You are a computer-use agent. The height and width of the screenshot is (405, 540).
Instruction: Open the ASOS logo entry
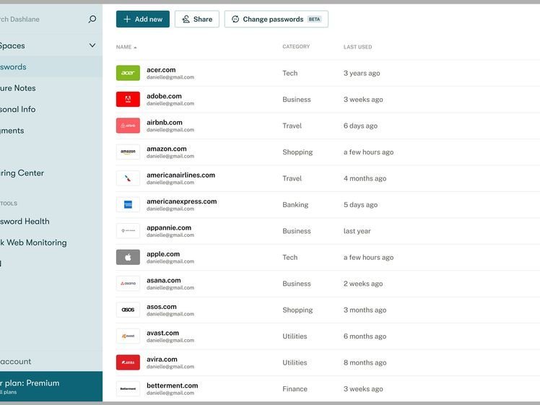[x=128, y=310]
